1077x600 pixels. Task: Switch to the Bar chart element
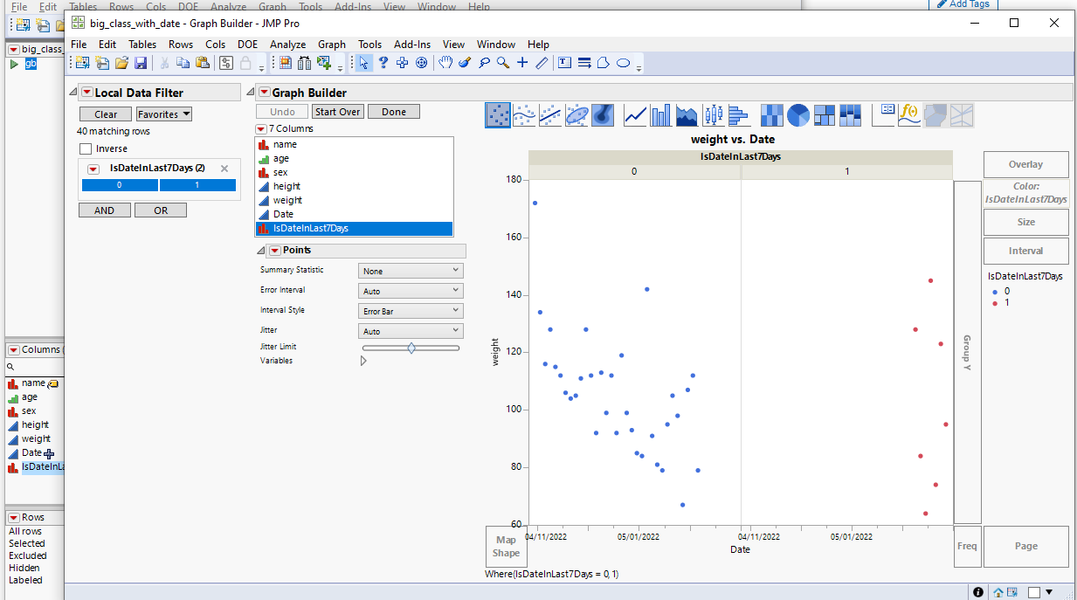coord(659,114)
